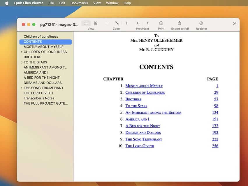The width and height of the screenshot is (248, 186).
Task: Select the grid view icon
Action: 96,23
